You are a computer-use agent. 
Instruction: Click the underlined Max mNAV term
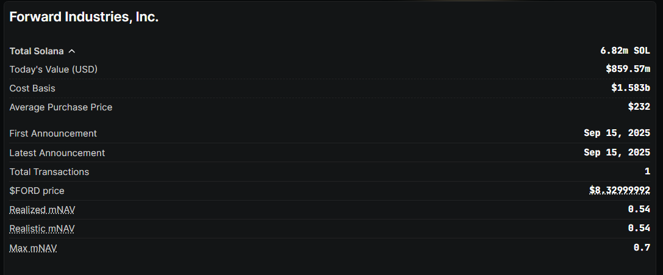point(34,248)
